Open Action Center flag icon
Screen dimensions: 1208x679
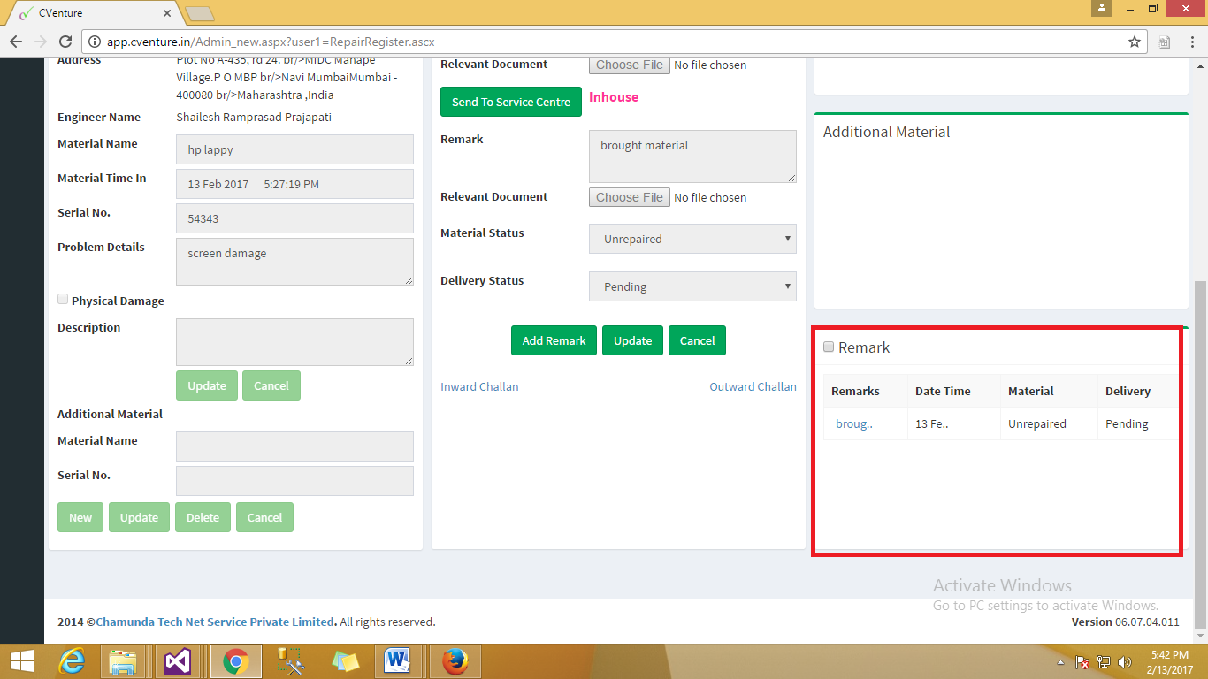coord(1082,662)
